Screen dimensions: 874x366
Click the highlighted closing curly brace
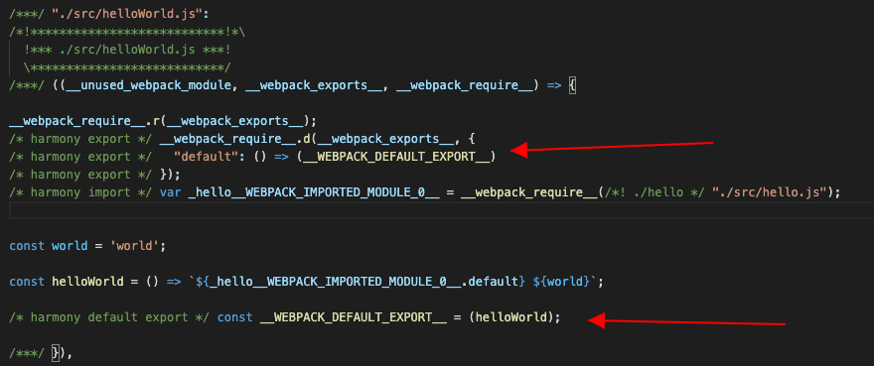[x=55, y=353]
